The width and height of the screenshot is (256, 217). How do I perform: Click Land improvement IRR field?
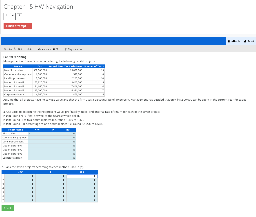(x=68, y=142)
